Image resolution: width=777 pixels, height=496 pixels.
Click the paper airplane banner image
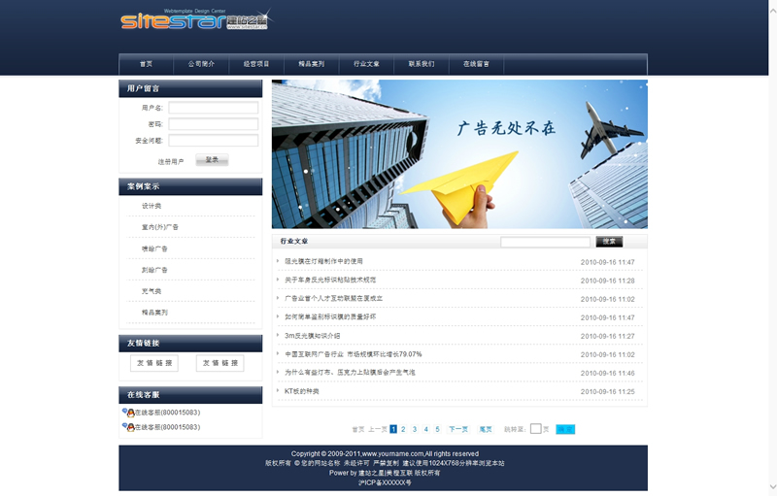tap(459, 154)
